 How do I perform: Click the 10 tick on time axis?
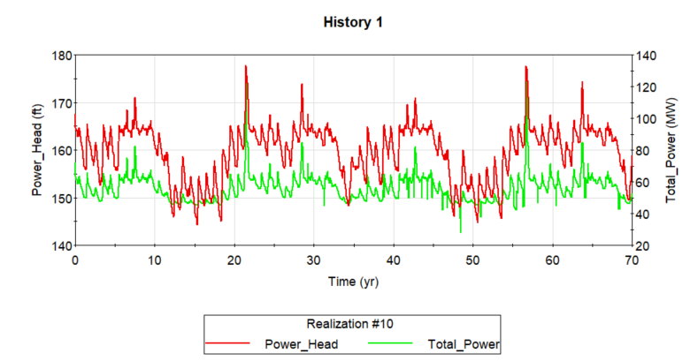(155, 260)
